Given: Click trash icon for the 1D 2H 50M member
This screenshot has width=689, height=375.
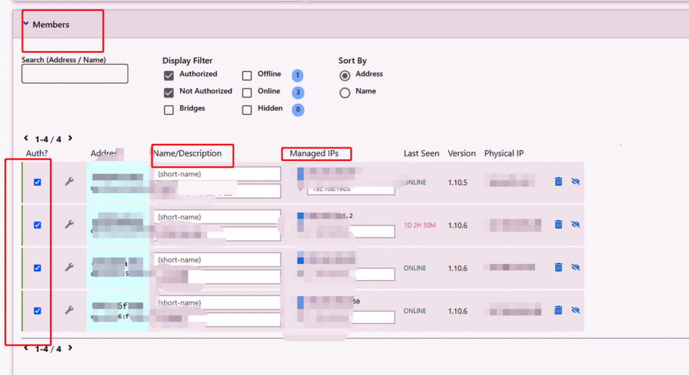Looking at the screenshot, I should pos(558,225).
